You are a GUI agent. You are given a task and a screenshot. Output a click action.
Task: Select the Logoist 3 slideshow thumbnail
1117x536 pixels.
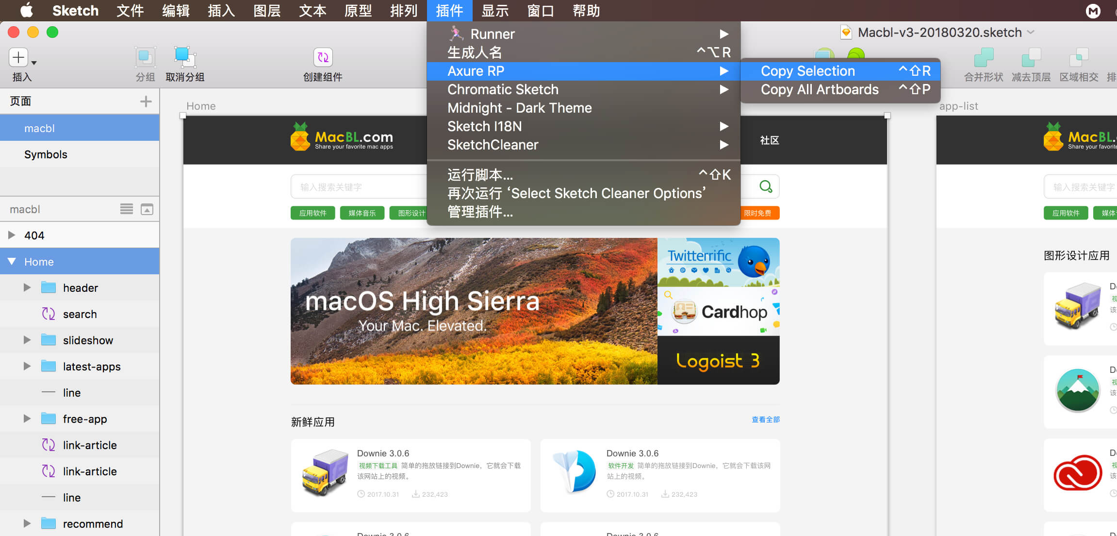tap(718, 360)
